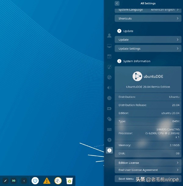The image size is (183, 186).
Task: Open the Boot Menu row
Action: 148,179
